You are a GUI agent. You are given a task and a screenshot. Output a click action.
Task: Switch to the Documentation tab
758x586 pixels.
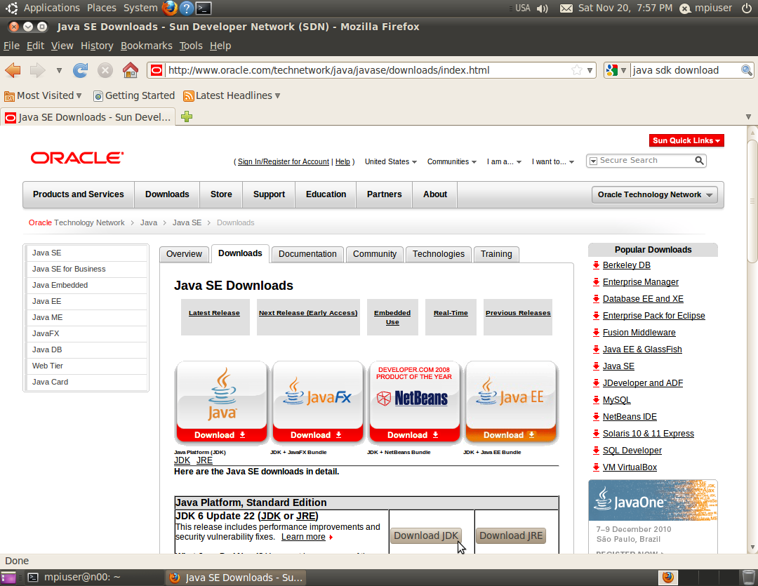(x=307, y=254)
